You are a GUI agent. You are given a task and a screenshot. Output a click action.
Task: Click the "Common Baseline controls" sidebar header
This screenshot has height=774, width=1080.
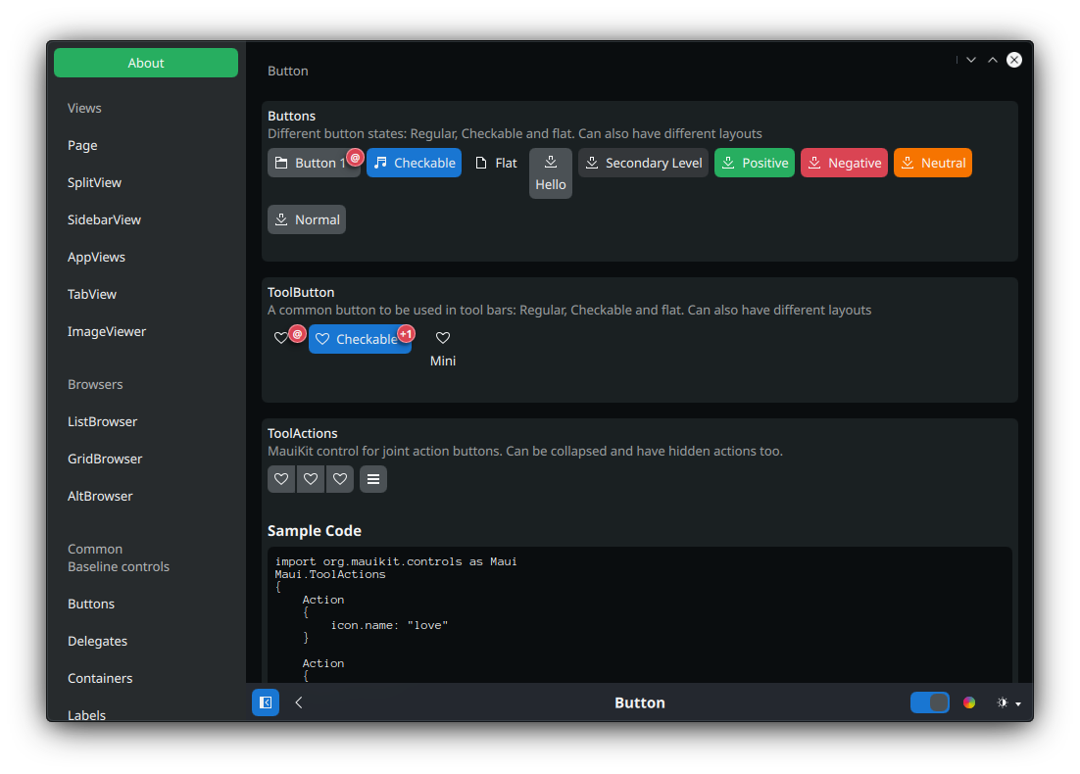[x=119, y=557]
